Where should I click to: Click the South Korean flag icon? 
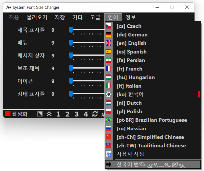pyautogui.click(x=109, y=94)
